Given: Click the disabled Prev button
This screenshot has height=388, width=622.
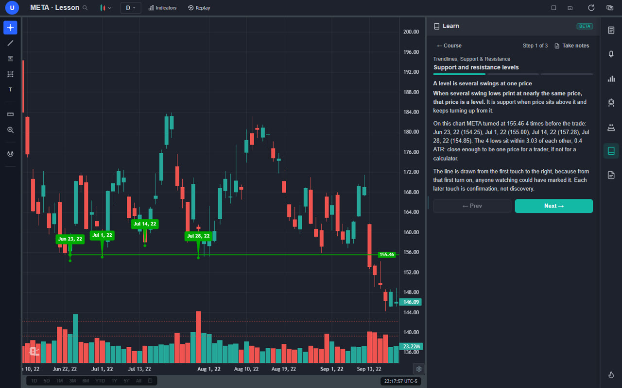Looking at the screenshot, I should 472,206.
